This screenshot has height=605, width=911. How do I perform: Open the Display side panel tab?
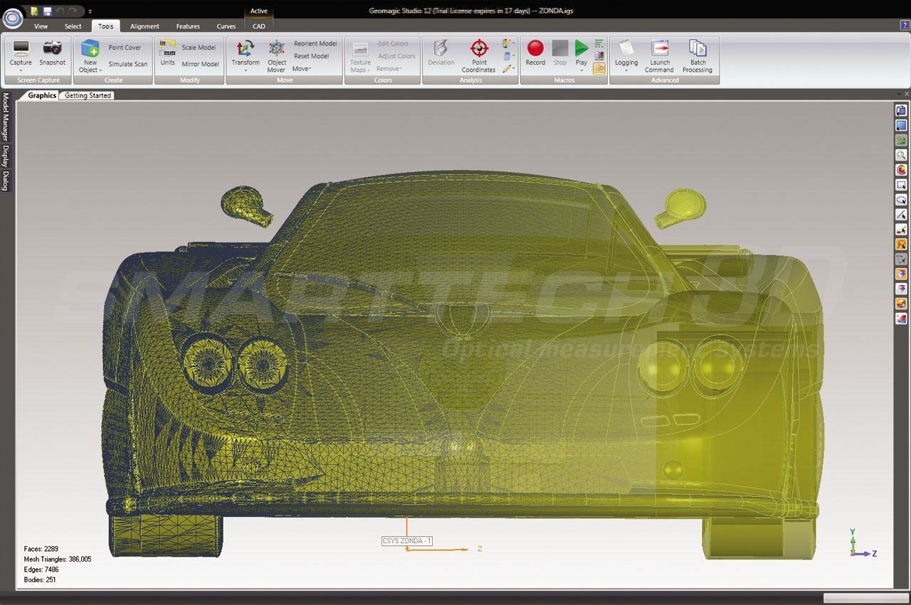(x=6, y=156)
